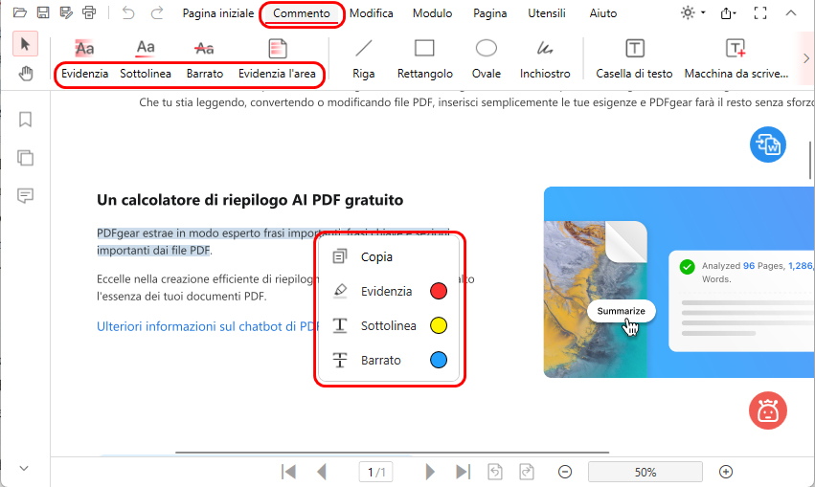Pick the red highlight color swatch
This screenshot has width=815, height=487.
point(439,291)
